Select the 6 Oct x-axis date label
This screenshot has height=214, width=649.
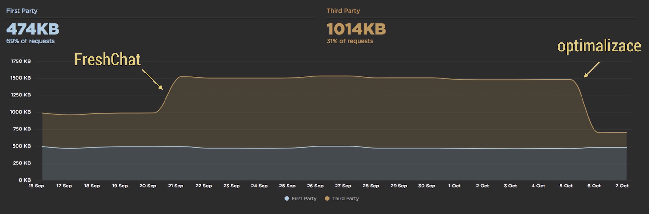tap(594, 186)
